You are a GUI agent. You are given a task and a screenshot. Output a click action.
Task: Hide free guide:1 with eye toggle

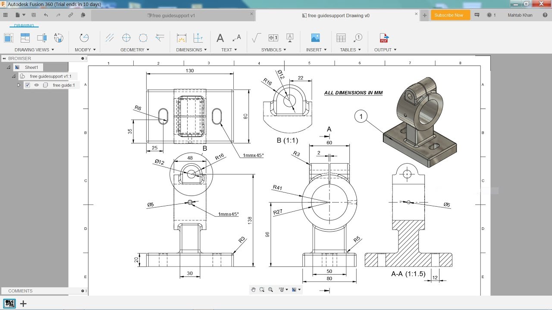pyautogui.click(x=37, y=85)
